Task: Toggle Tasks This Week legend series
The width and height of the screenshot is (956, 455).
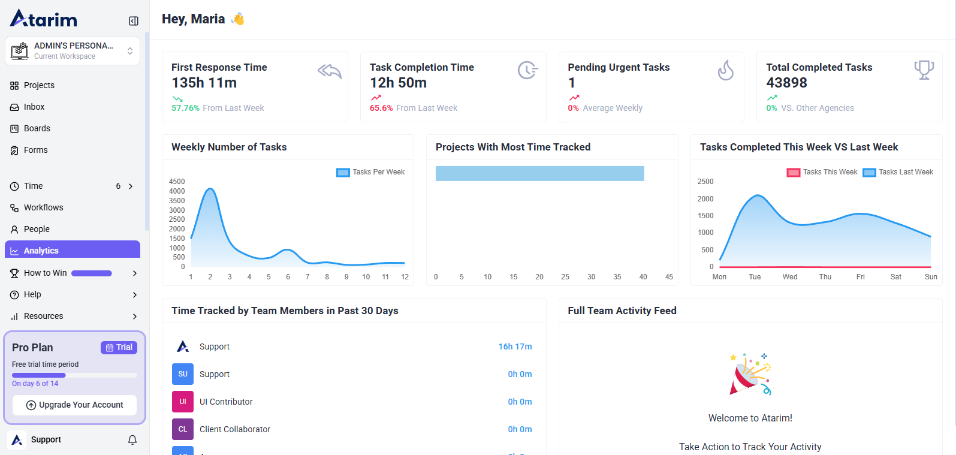Action: (x=822, y=172)
